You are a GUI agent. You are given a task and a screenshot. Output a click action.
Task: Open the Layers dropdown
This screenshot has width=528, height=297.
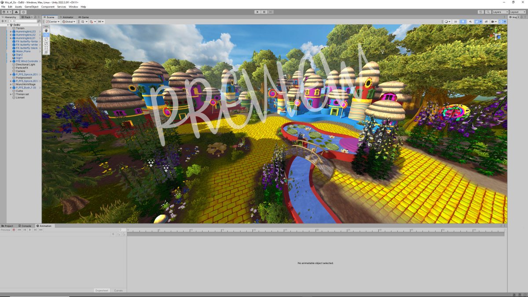click(x=500, y=12)
